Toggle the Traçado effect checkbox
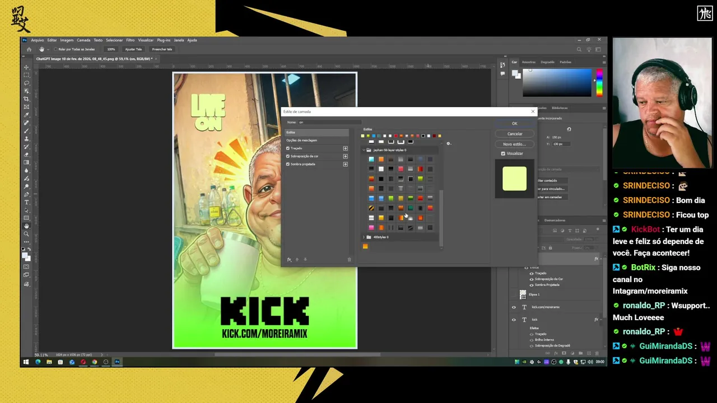 pyautogui.click(x=288, y=148)
